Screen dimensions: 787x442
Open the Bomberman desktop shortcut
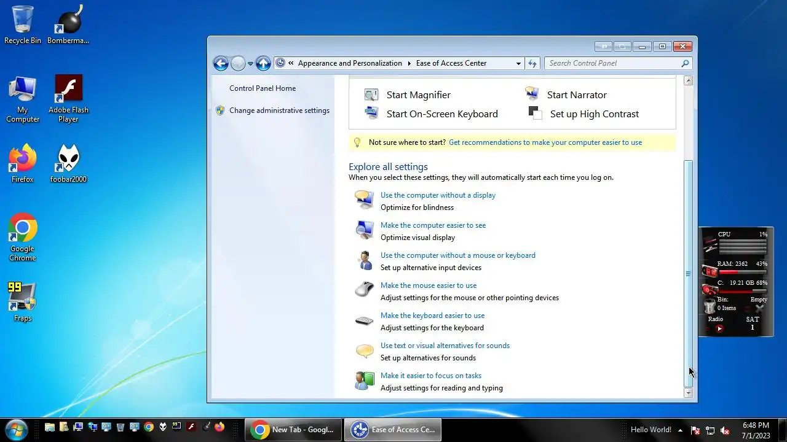pos(68,25)
